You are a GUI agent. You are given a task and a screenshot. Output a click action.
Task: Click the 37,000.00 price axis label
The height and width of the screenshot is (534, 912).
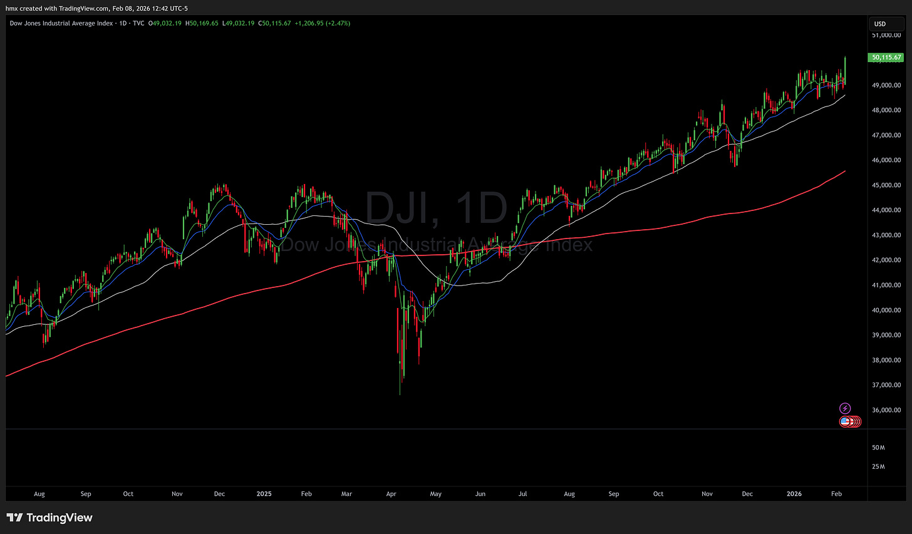click(x=886, y=385)
